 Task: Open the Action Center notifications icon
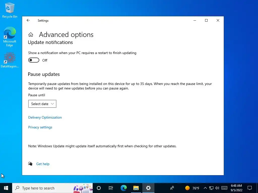250,188
